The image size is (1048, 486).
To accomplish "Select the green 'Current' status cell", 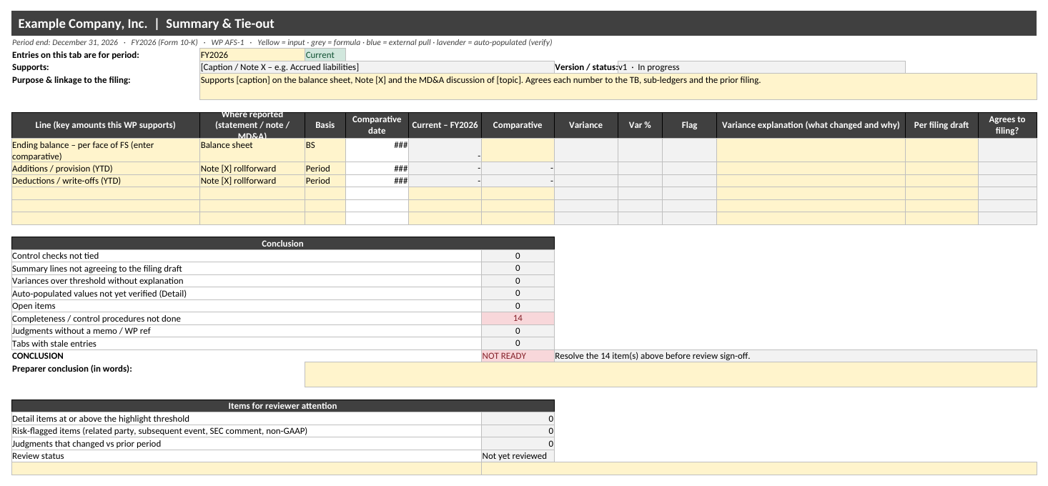I will (x=325, y=55).
